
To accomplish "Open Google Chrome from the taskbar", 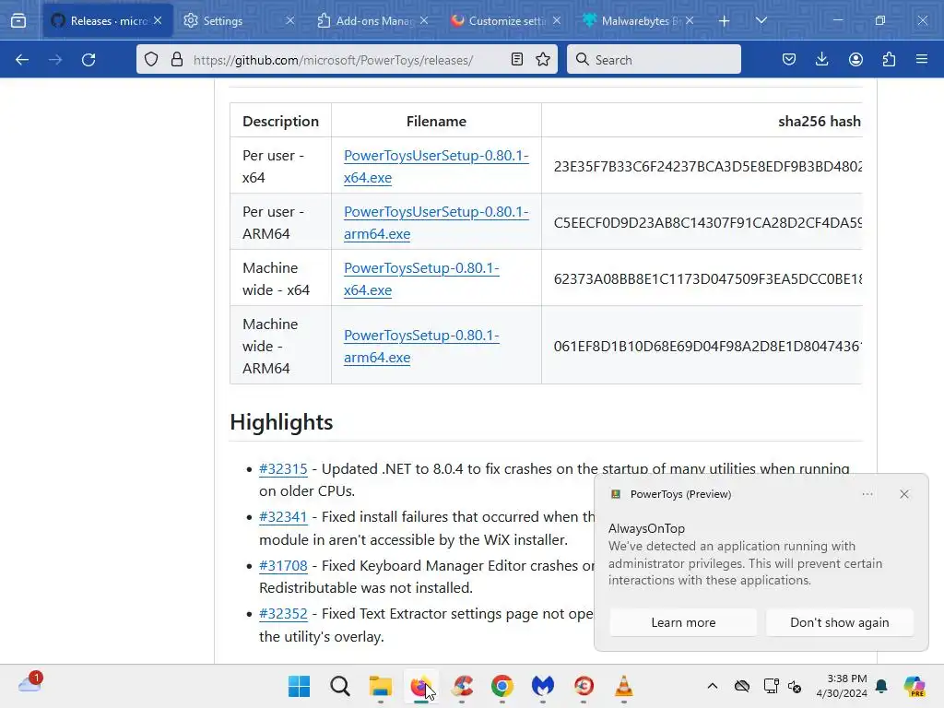I will click(502, 686).
